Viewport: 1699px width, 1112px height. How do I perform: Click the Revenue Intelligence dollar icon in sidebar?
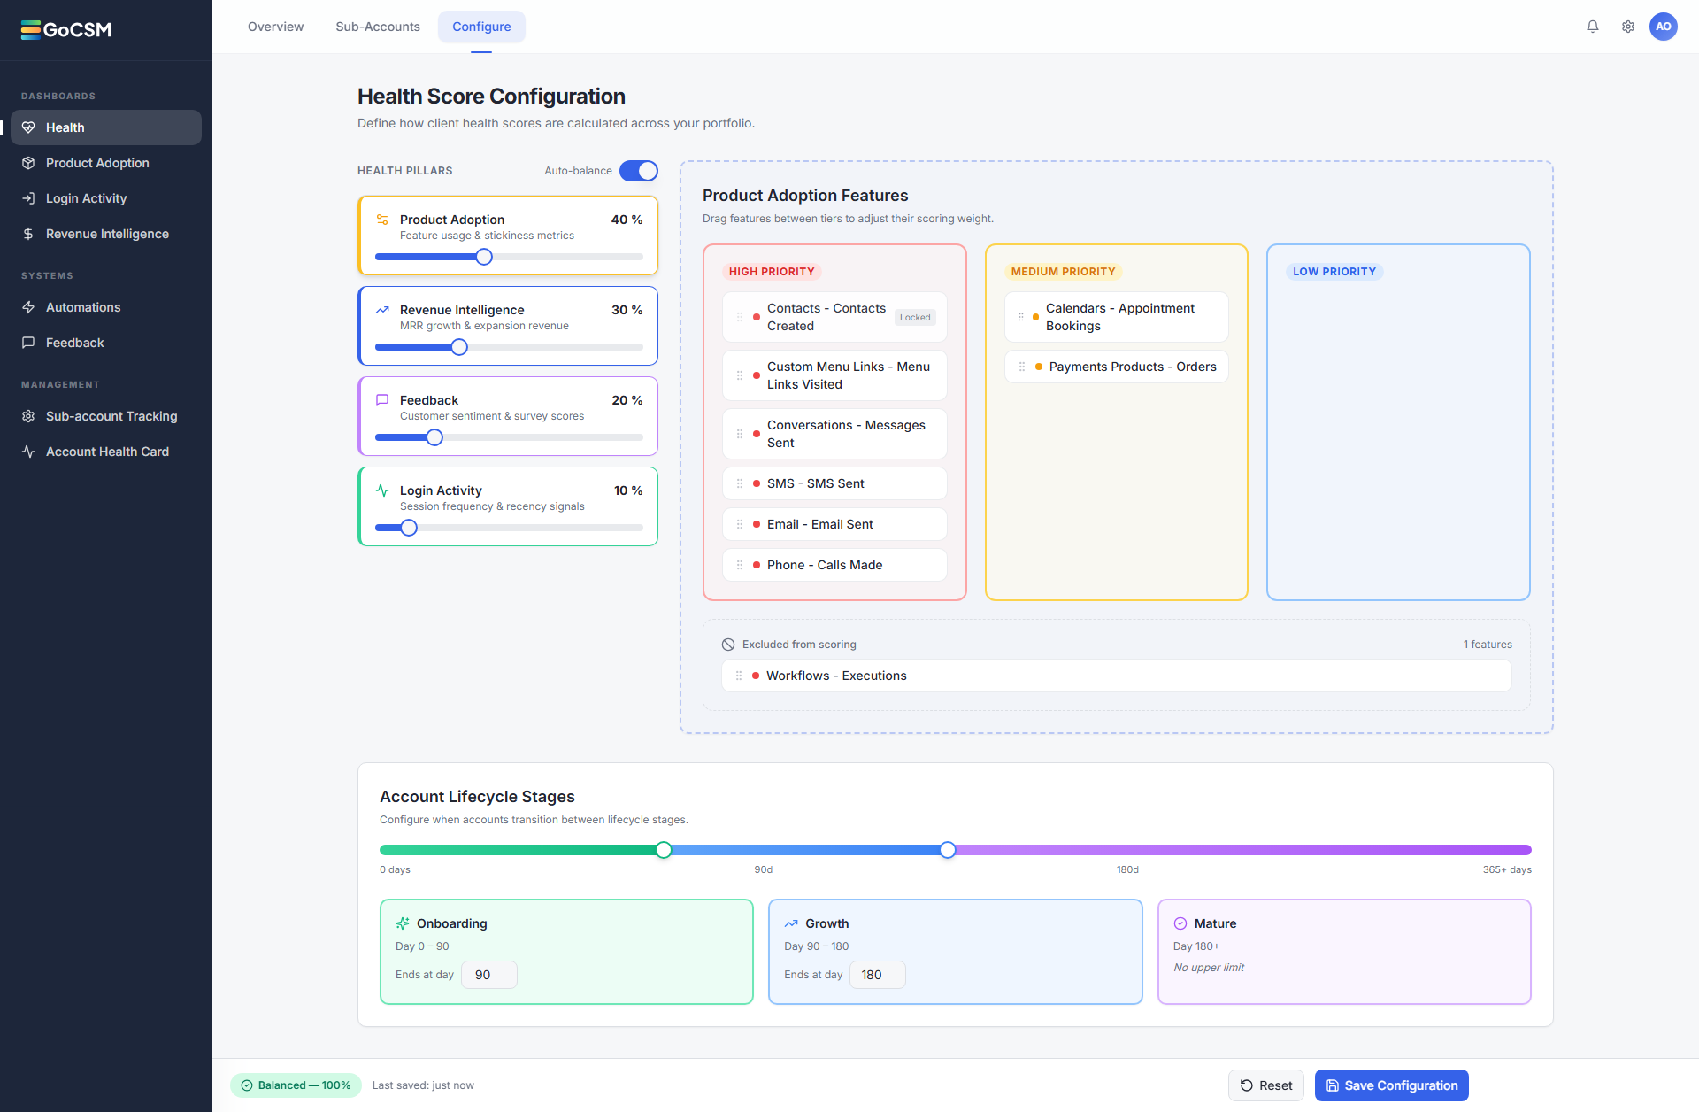coord(28,234)
